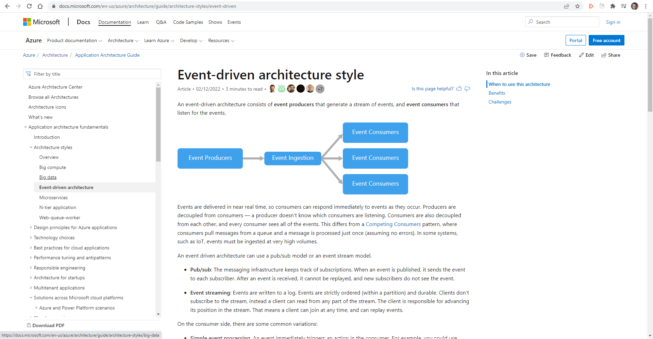Save the article to collection
The image size is (653, 339).
(x=528, y=55)
